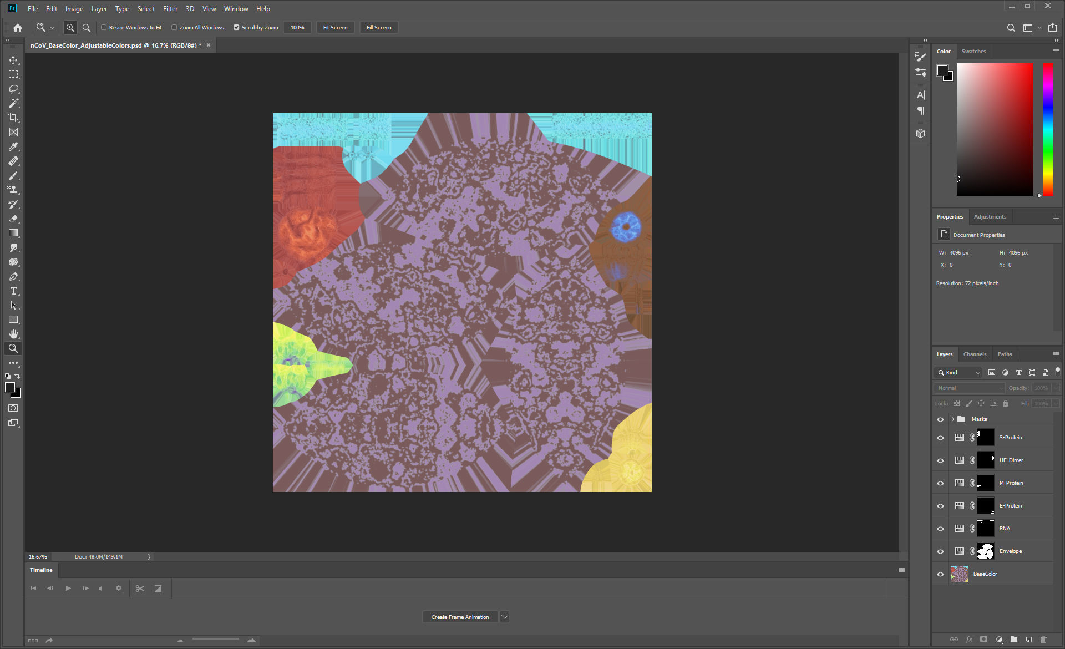Disable the Scrubby Zoom checkbox
Viewport: 1065px width, 649px height.
(x=236, y=27)
